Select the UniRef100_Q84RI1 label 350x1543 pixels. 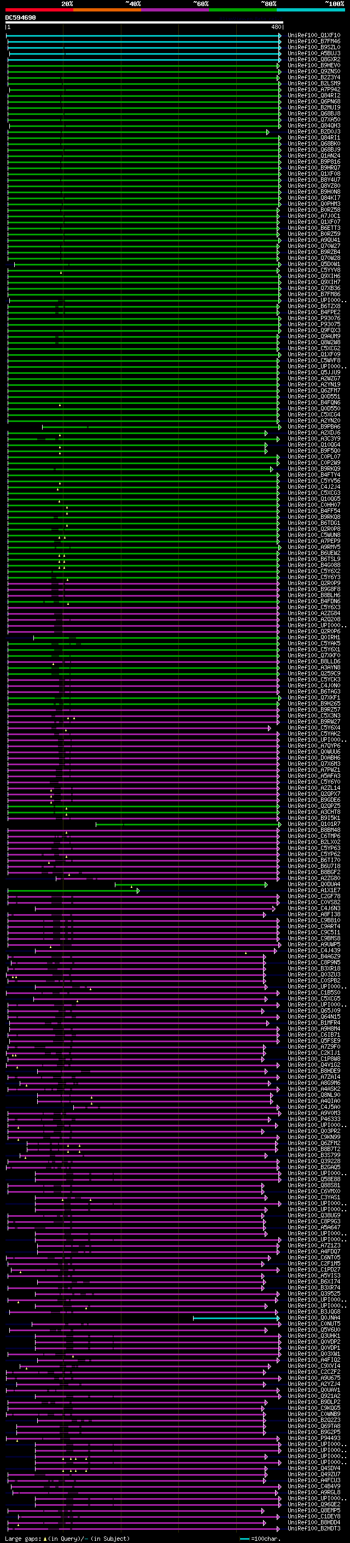click(313, 138)
